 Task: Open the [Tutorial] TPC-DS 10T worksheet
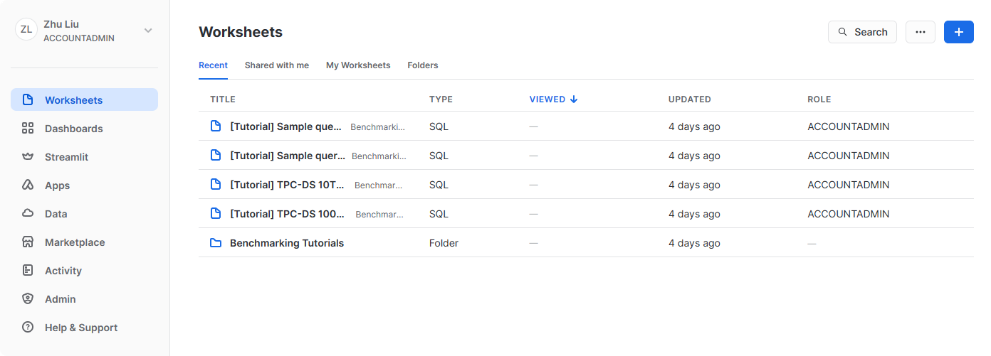[287, 185]
